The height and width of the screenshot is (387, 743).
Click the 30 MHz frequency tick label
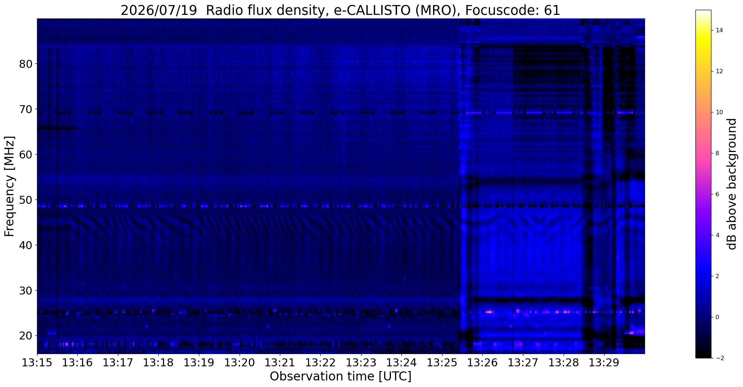pyautogui.click(x=25, y=291)
